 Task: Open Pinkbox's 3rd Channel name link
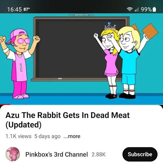click(57, 154)
